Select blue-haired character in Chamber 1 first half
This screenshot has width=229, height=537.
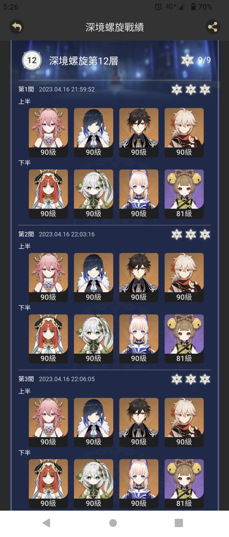click(x=94, y=133)
